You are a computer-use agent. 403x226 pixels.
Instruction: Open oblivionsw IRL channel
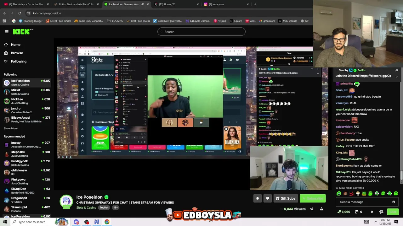coord(27,172)
